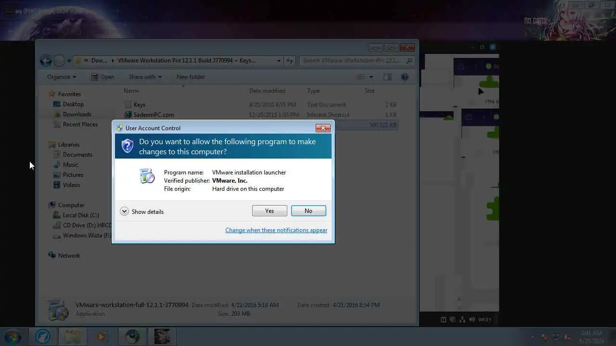Click the magnifier icon in Explorer search

(x=409, y=61)
